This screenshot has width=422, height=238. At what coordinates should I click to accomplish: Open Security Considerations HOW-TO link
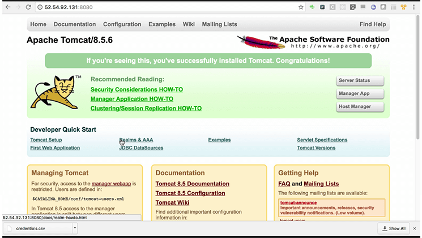click(x=137, y=89)
